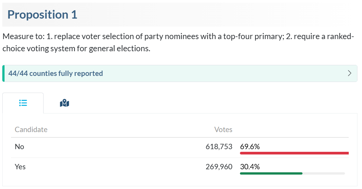Click the Votes column header
The image size is (362, 189).
[x=223, y=129]
